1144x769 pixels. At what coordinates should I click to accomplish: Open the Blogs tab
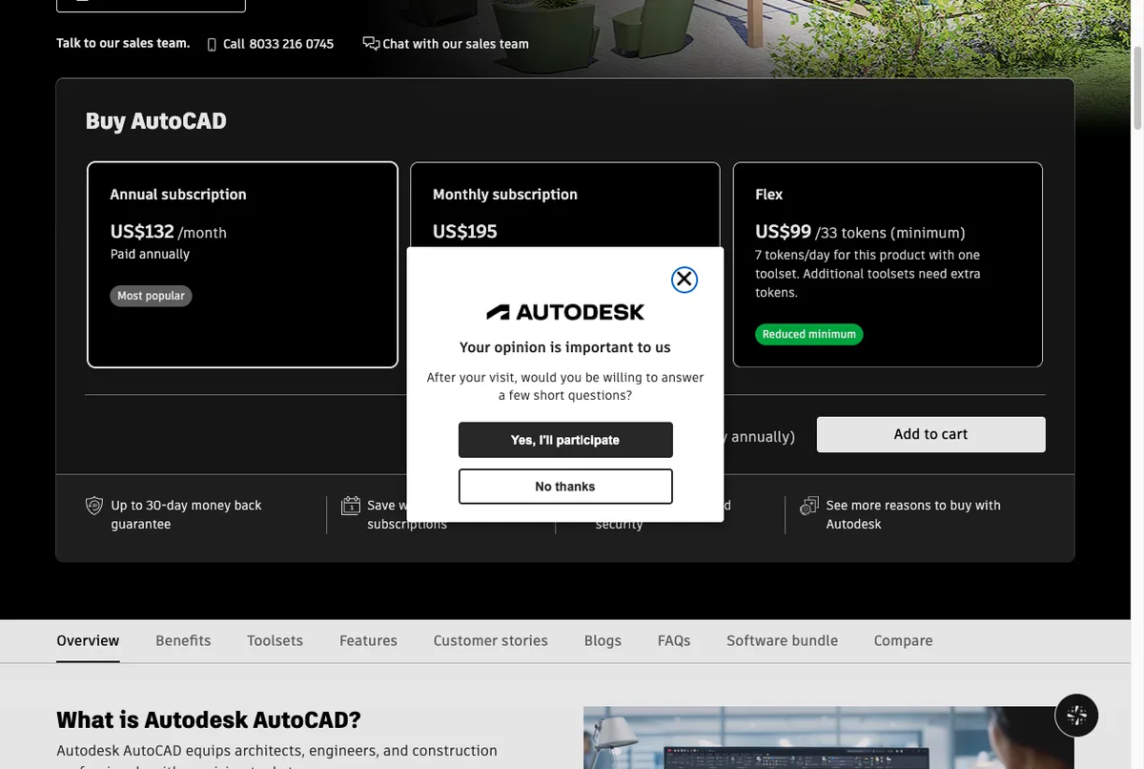click(x=603, y=641)
